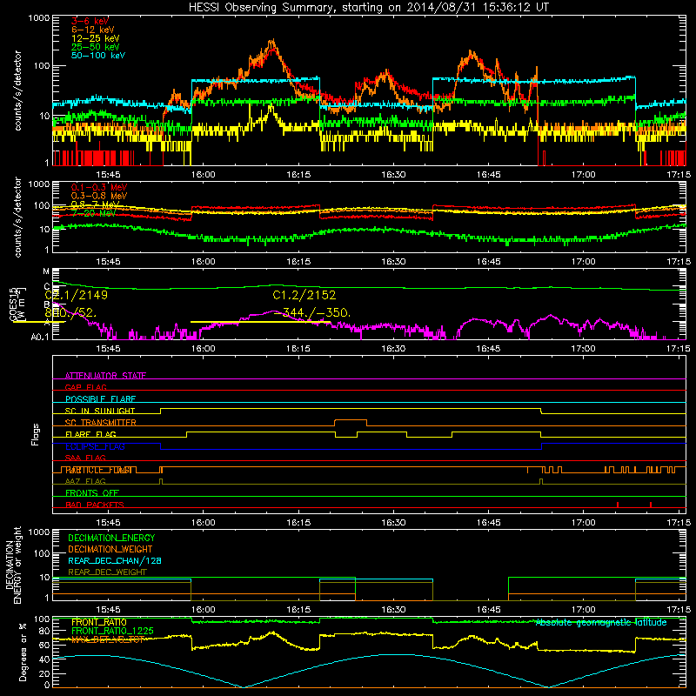Pick the 50-100 keV legend label
The height and width of the screenshot is (696, 696).
(x=98, y=56)
